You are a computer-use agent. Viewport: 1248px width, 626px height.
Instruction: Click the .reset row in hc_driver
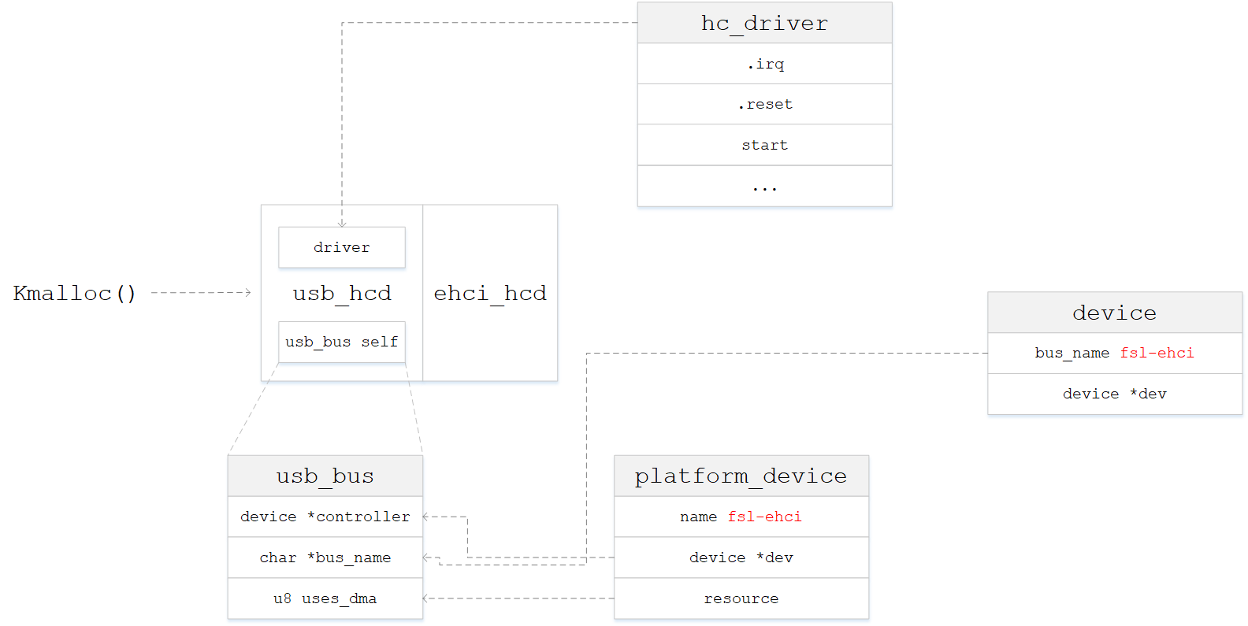pyautogui.click(x=764, y=105)
